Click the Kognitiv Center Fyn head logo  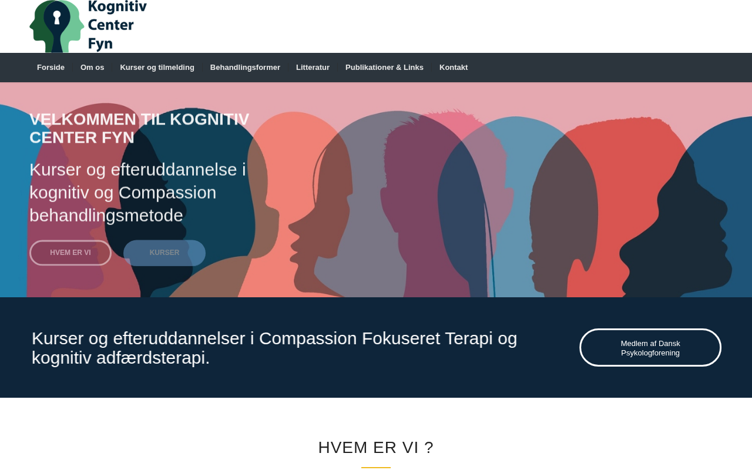coord(58,26)
